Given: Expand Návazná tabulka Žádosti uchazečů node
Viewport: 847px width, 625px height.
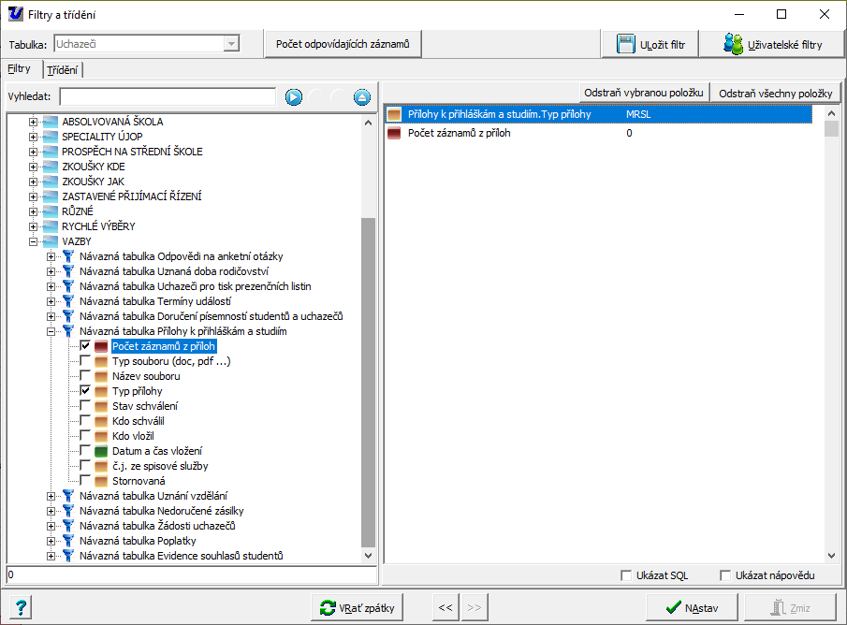Looking at the screenshot, I should [x=51, y=526].
